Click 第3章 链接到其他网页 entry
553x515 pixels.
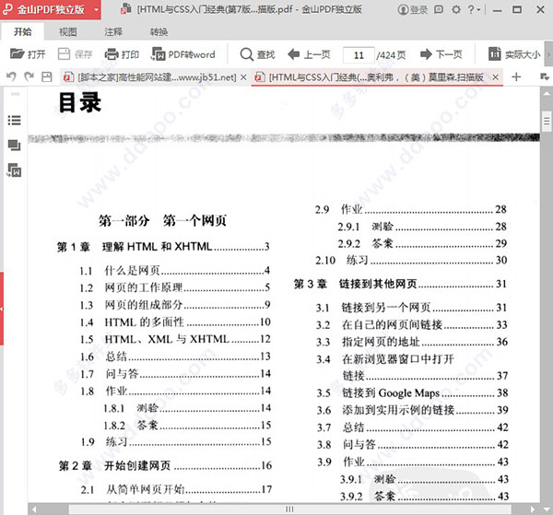(x=400, y=284)
